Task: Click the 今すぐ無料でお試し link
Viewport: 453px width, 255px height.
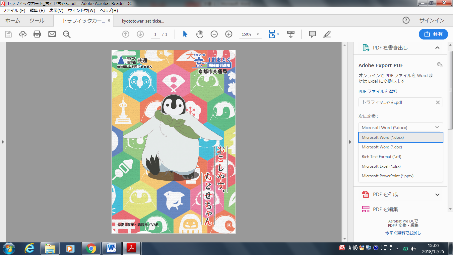Action: 403,233
